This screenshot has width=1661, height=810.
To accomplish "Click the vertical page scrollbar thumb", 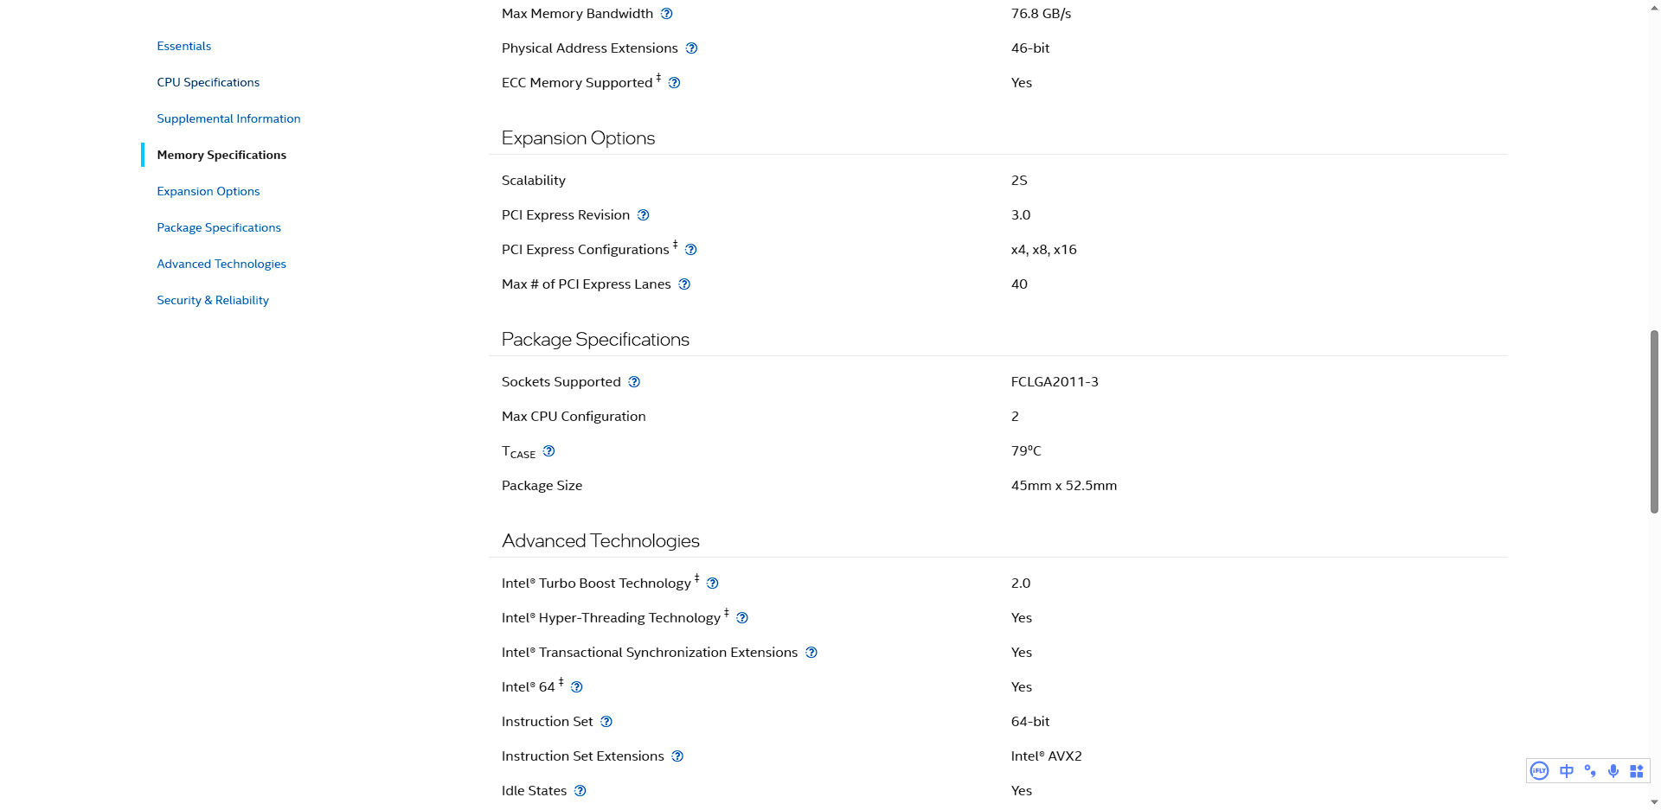I will click(x=1654, y=422).
